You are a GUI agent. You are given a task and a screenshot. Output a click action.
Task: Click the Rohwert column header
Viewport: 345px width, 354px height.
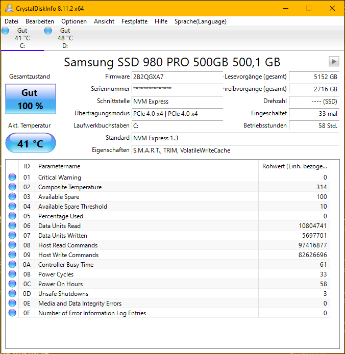pos(294,166)
